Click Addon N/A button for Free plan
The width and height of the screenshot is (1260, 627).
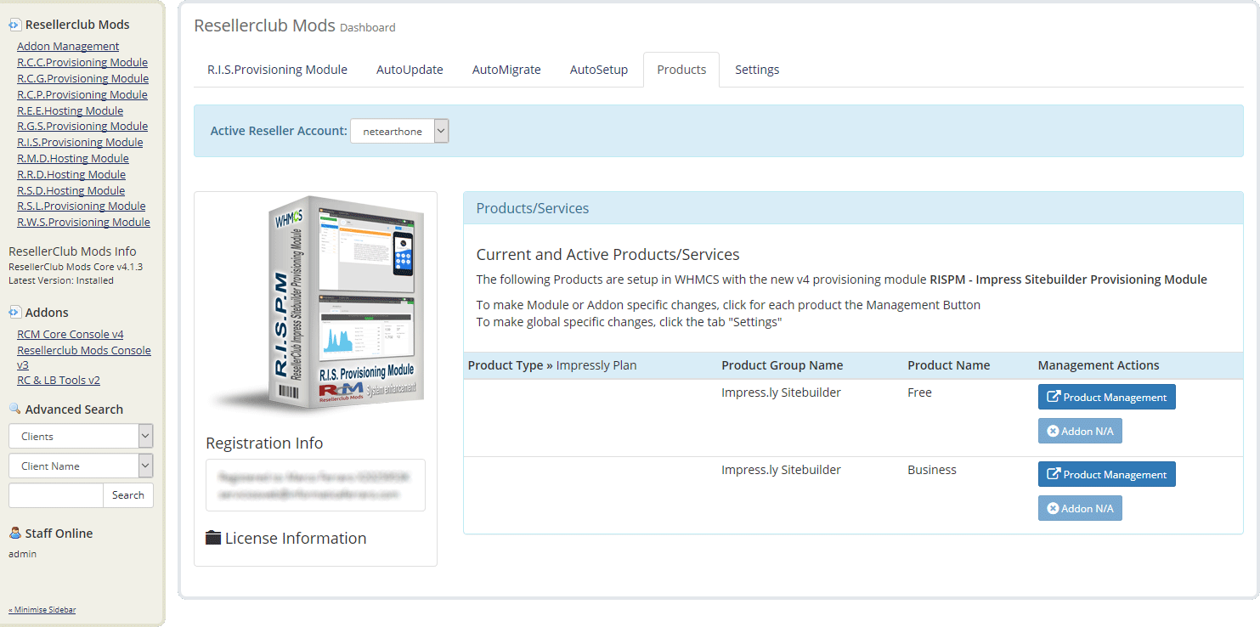[1080, 431]
